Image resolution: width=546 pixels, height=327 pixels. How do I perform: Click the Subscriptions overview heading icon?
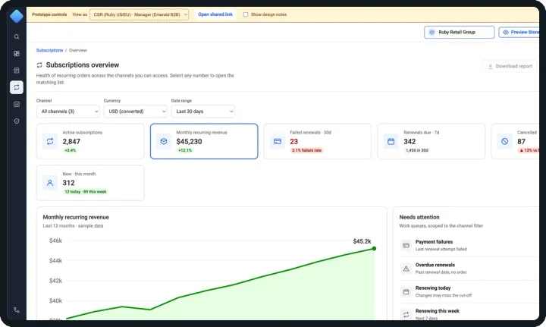pos(39,65)
